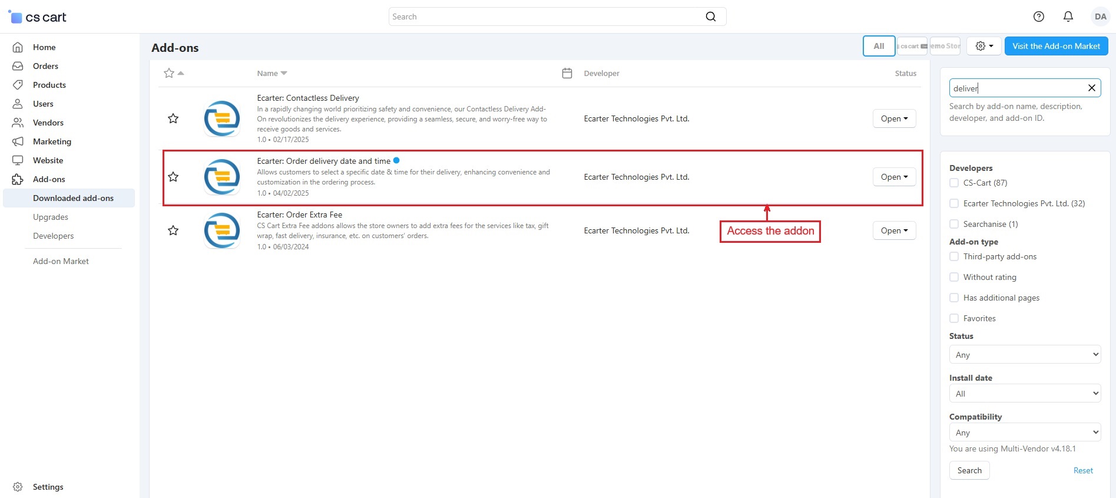
Task: Open the Install date dropdown
Action: point(1025,393)
